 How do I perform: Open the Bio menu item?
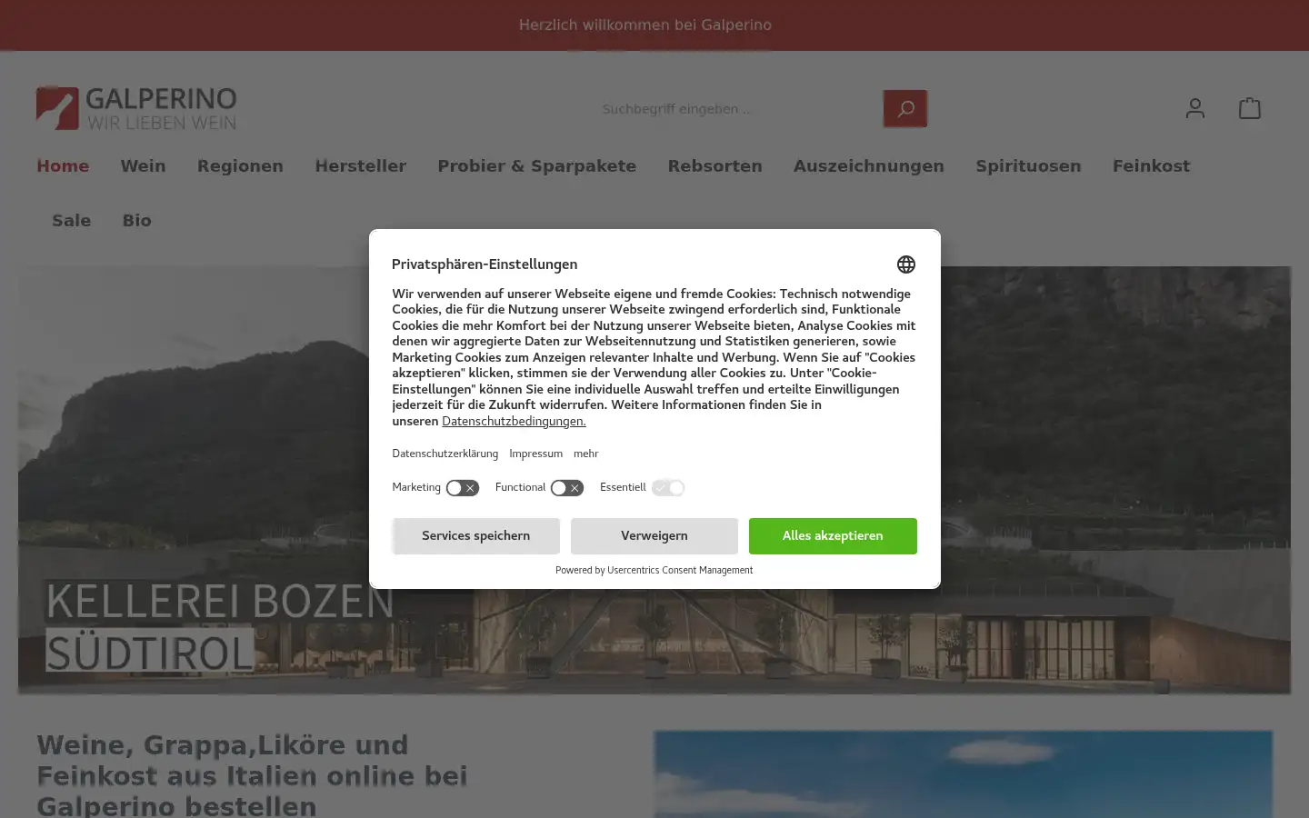coord(136,221)
